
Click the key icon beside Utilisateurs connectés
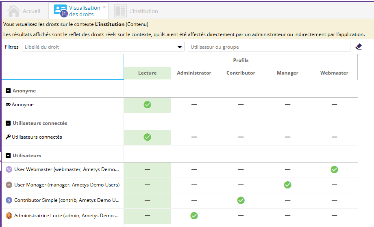pos(8,137)
